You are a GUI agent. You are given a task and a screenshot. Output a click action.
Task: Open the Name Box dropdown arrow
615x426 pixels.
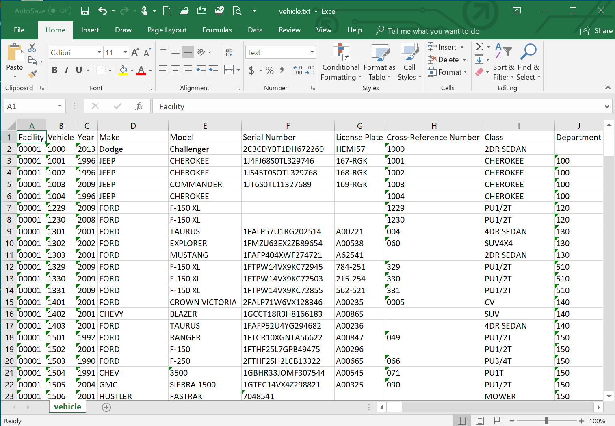point(60,106)
